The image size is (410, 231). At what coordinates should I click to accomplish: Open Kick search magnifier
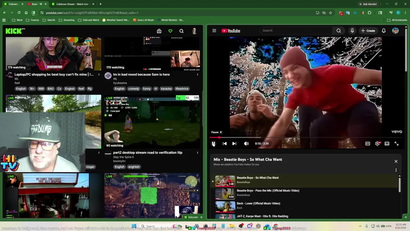pyautogui.click(x=181, y=31)
